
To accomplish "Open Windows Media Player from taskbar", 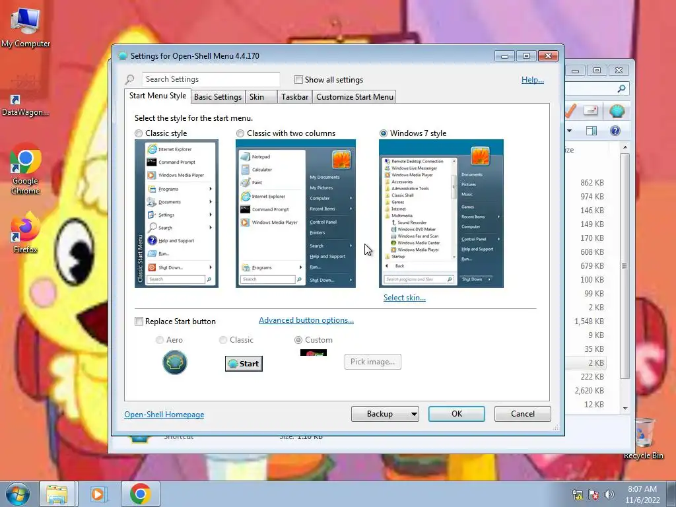I will 98,494.
